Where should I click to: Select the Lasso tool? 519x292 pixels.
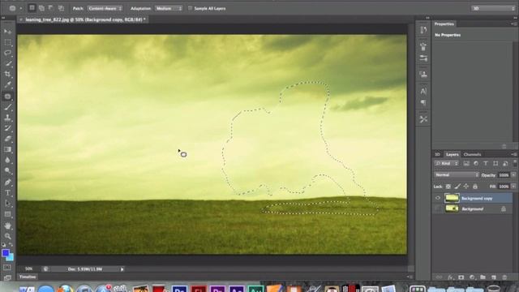7,53
